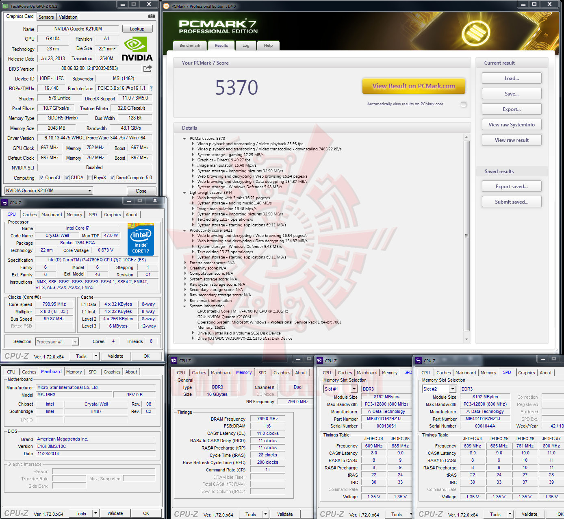Switch to the Sensors tab in GPU-Z
564x519 pixels.
[x=46, y=17]
